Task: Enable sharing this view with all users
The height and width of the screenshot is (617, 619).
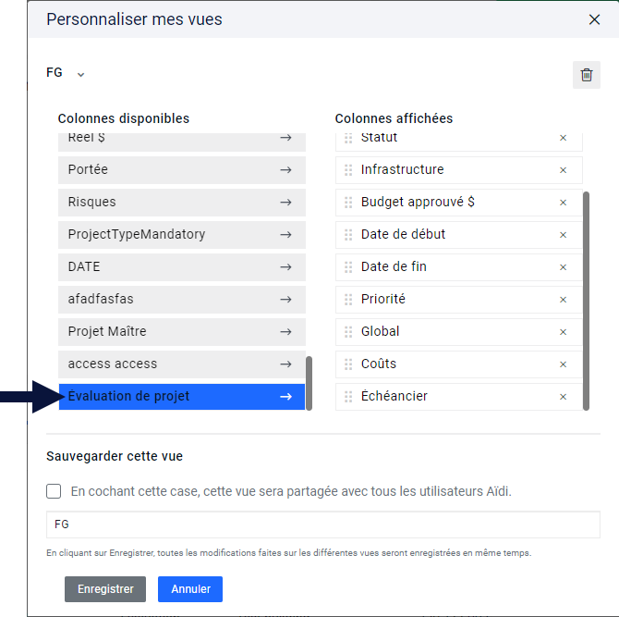Action: point(54,491)
